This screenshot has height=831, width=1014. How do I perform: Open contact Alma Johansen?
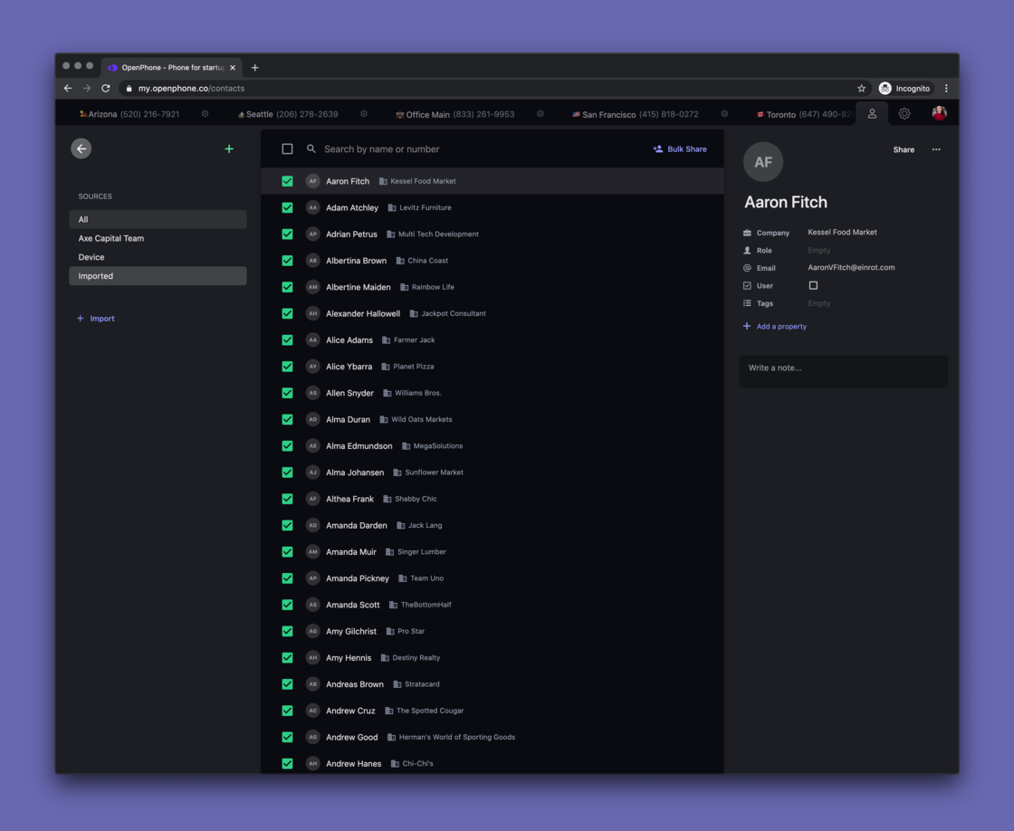coord(493,473)
